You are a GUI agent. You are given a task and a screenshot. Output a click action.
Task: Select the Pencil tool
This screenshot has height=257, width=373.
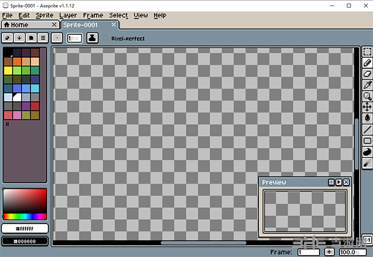(367, 63)
